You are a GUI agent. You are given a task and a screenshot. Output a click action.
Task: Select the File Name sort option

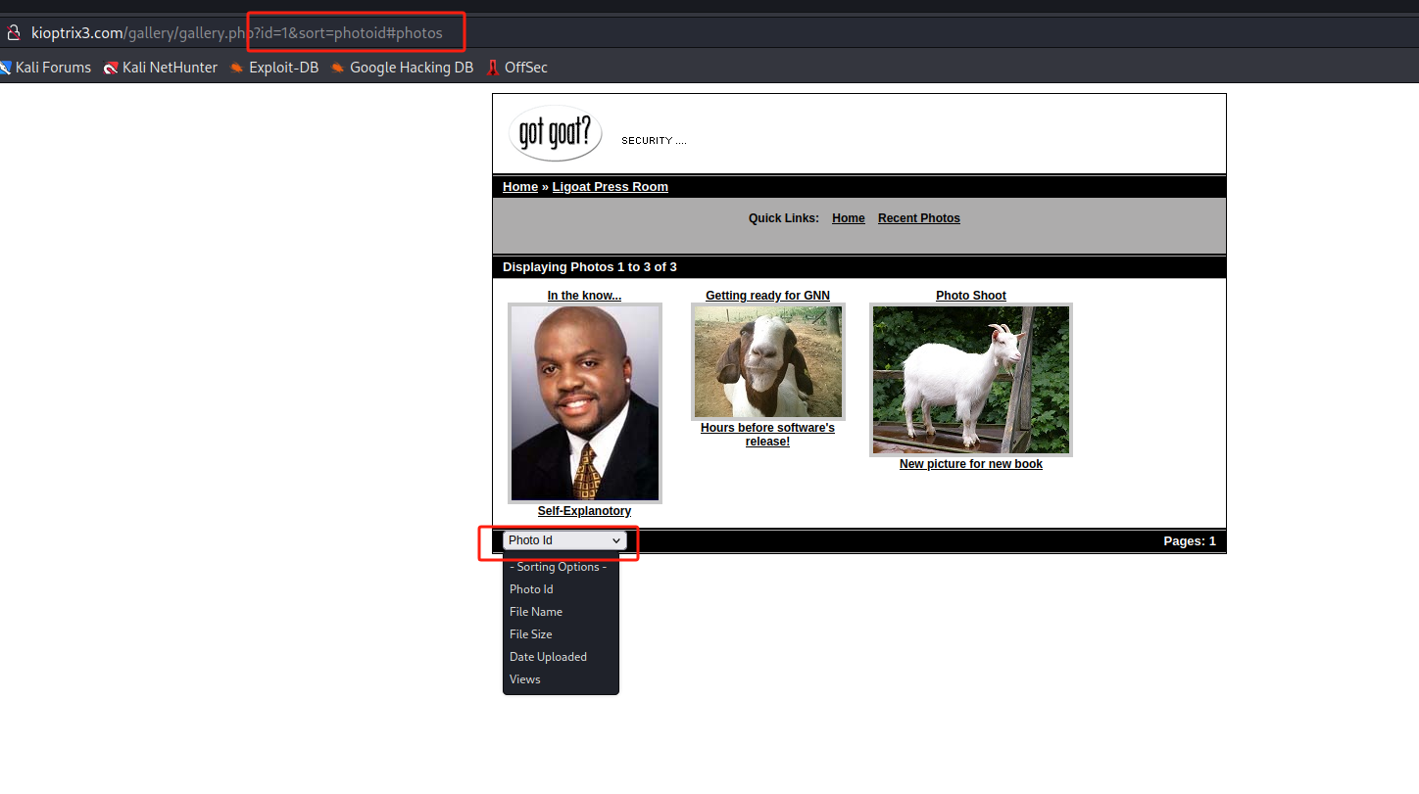pyautogui.click(x=536, y=612)
